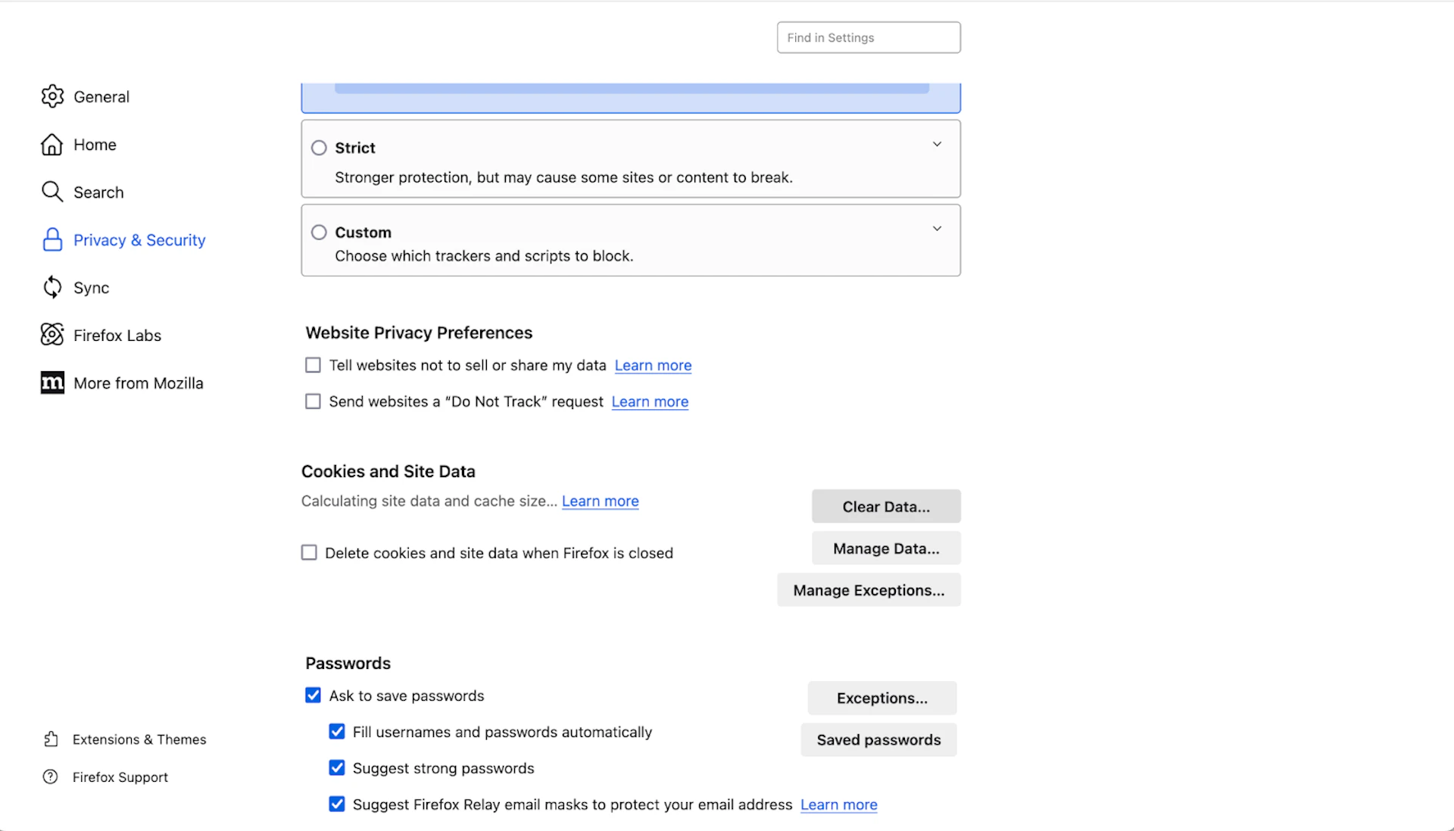Uncheck 'Fill usernames and passwords automatically'
Screen dimensions: 1454x831
click(x=337, y=732)
